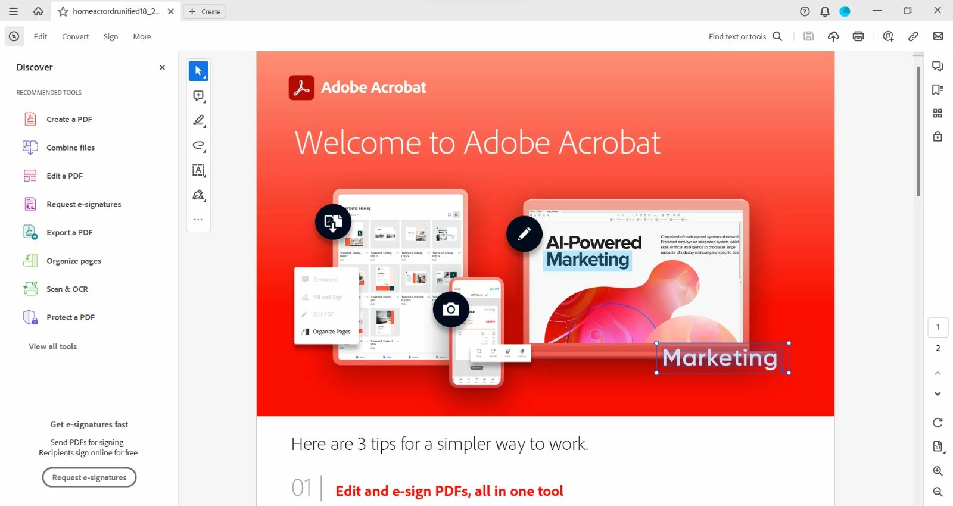Click the Request e-signatures button
The image size is (953, 506).
[89, 477]
